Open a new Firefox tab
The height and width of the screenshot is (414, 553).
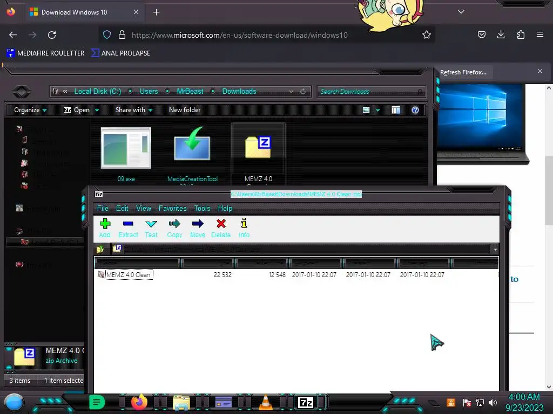[156, 12]
